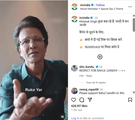
Task: Like shiv_kundu_'s comment
Action: coord(81,76)
